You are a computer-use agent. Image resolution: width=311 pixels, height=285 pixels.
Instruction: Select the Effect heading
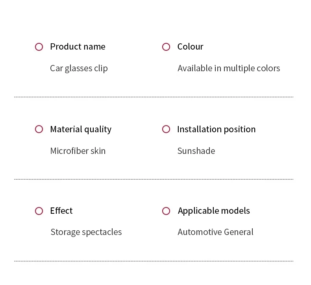pos(61,211)
